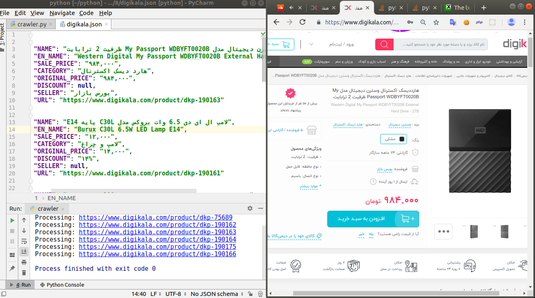Viewport: 535px width, 298px height.
Task: Open the File menu in PyCharm
Action: [x=5, y=13]
